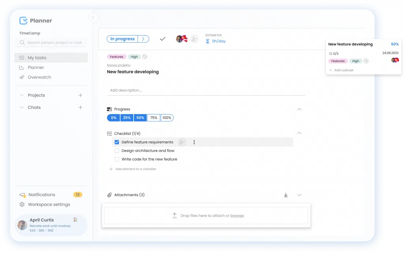
Task: Open the Planner view in sidebar
Action: [x=36, y=67]
